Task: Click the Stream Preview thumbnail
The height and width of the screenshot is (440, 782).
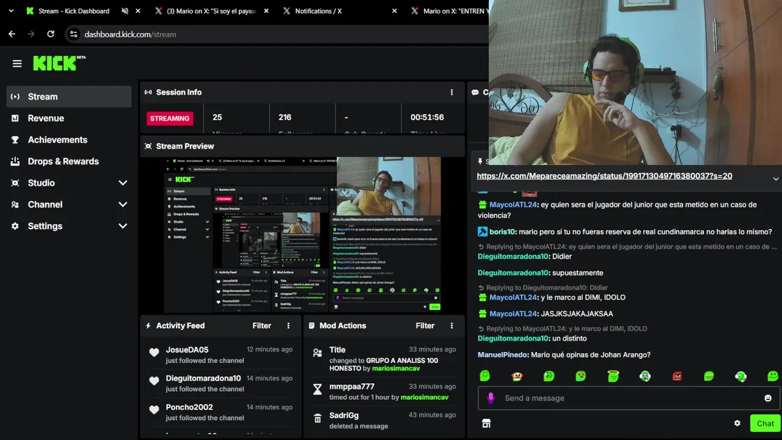Action: coord(302,235)
